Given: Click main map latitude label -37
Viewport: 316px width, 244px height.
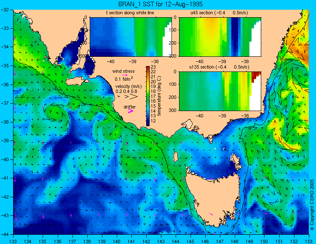Looking at the screenshot, I should pyautogui.click(x=5, y=103).
